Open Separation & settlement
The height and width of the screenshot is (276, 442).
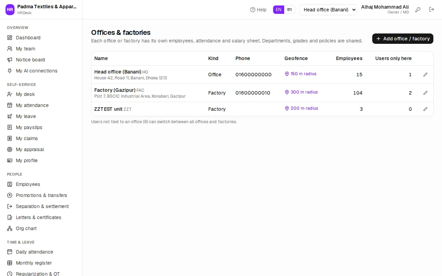click(41, 206)
